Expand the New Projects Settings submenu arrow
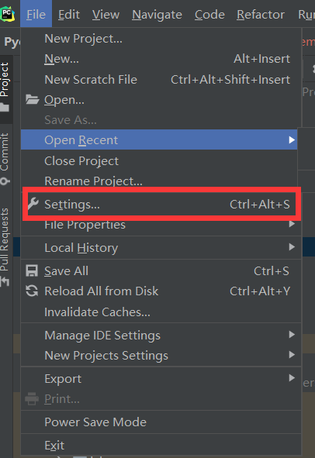Screen dimensions: 315x458 tap(292, 355)
